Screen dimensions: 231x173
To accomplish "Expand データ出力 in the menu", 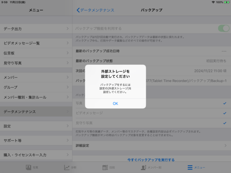I will pyautogui.click(x=36, y=28).
